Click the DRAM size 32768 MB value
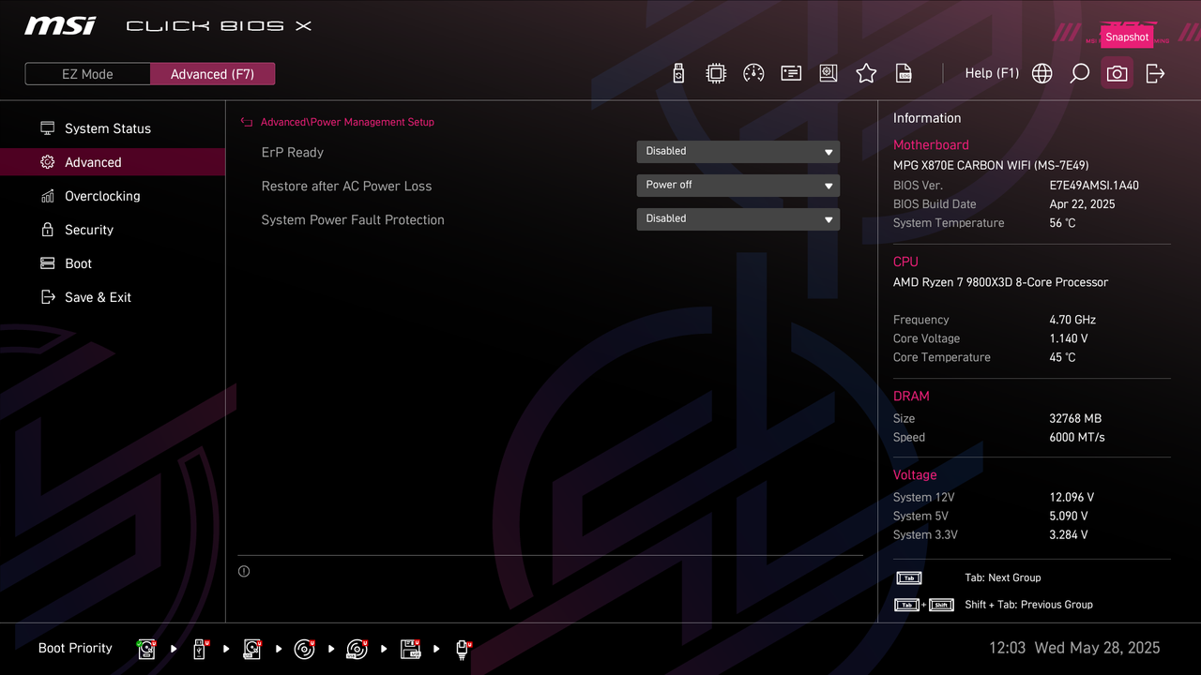Image resolution: width=1201 pixels, height=675 pixels. click(1075, 419)
